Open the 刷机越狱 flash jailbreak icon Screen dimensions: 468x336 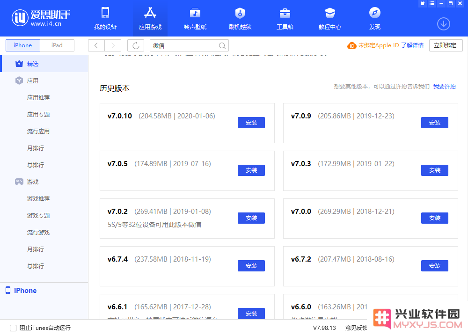[240, 13]
